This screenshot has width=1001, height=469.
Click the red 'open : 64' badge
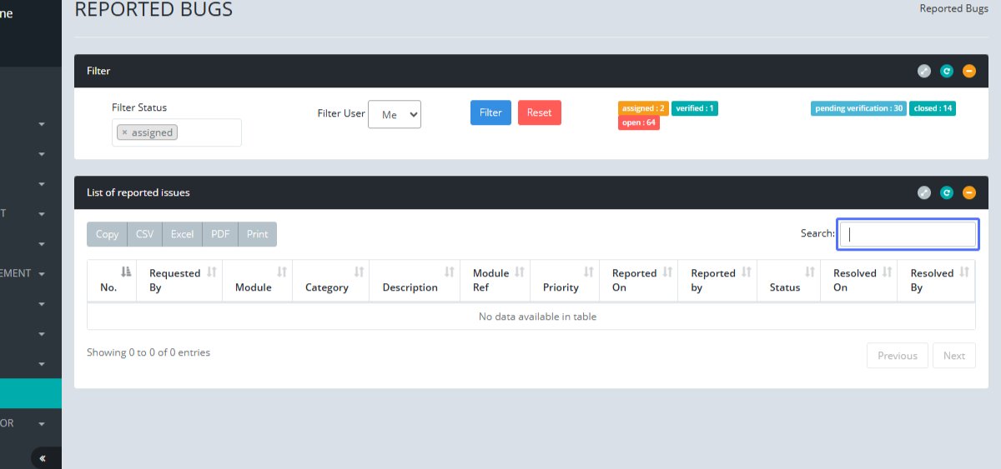coord(638,123)
